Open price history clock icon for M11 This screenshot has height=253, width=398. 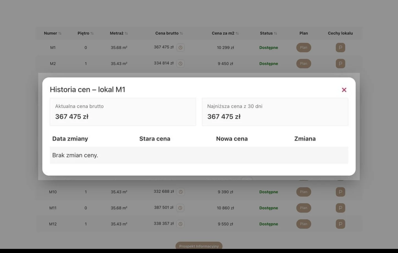point(180,208)
